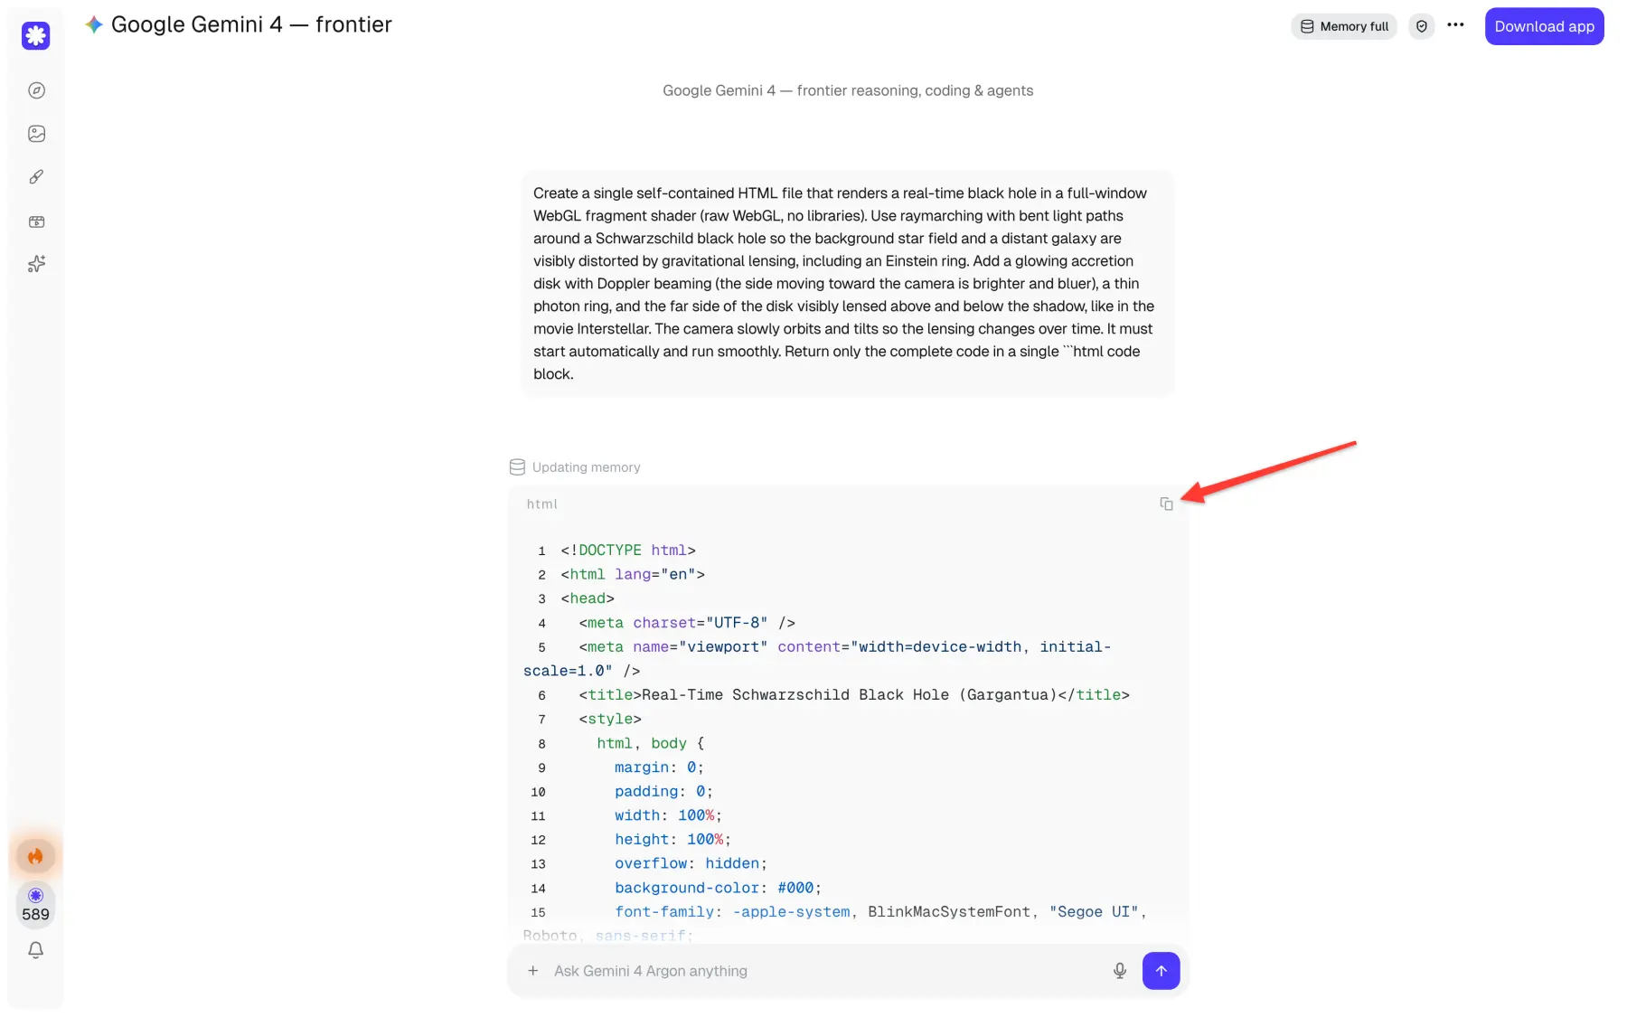Screen dimensions: 1627x1017
Task: Click code line <!DOCTYPE html>
Action: click(628, 551)
